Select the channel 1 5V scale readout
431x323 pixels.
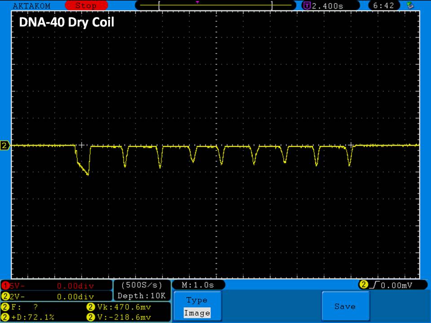coord(56,286)
